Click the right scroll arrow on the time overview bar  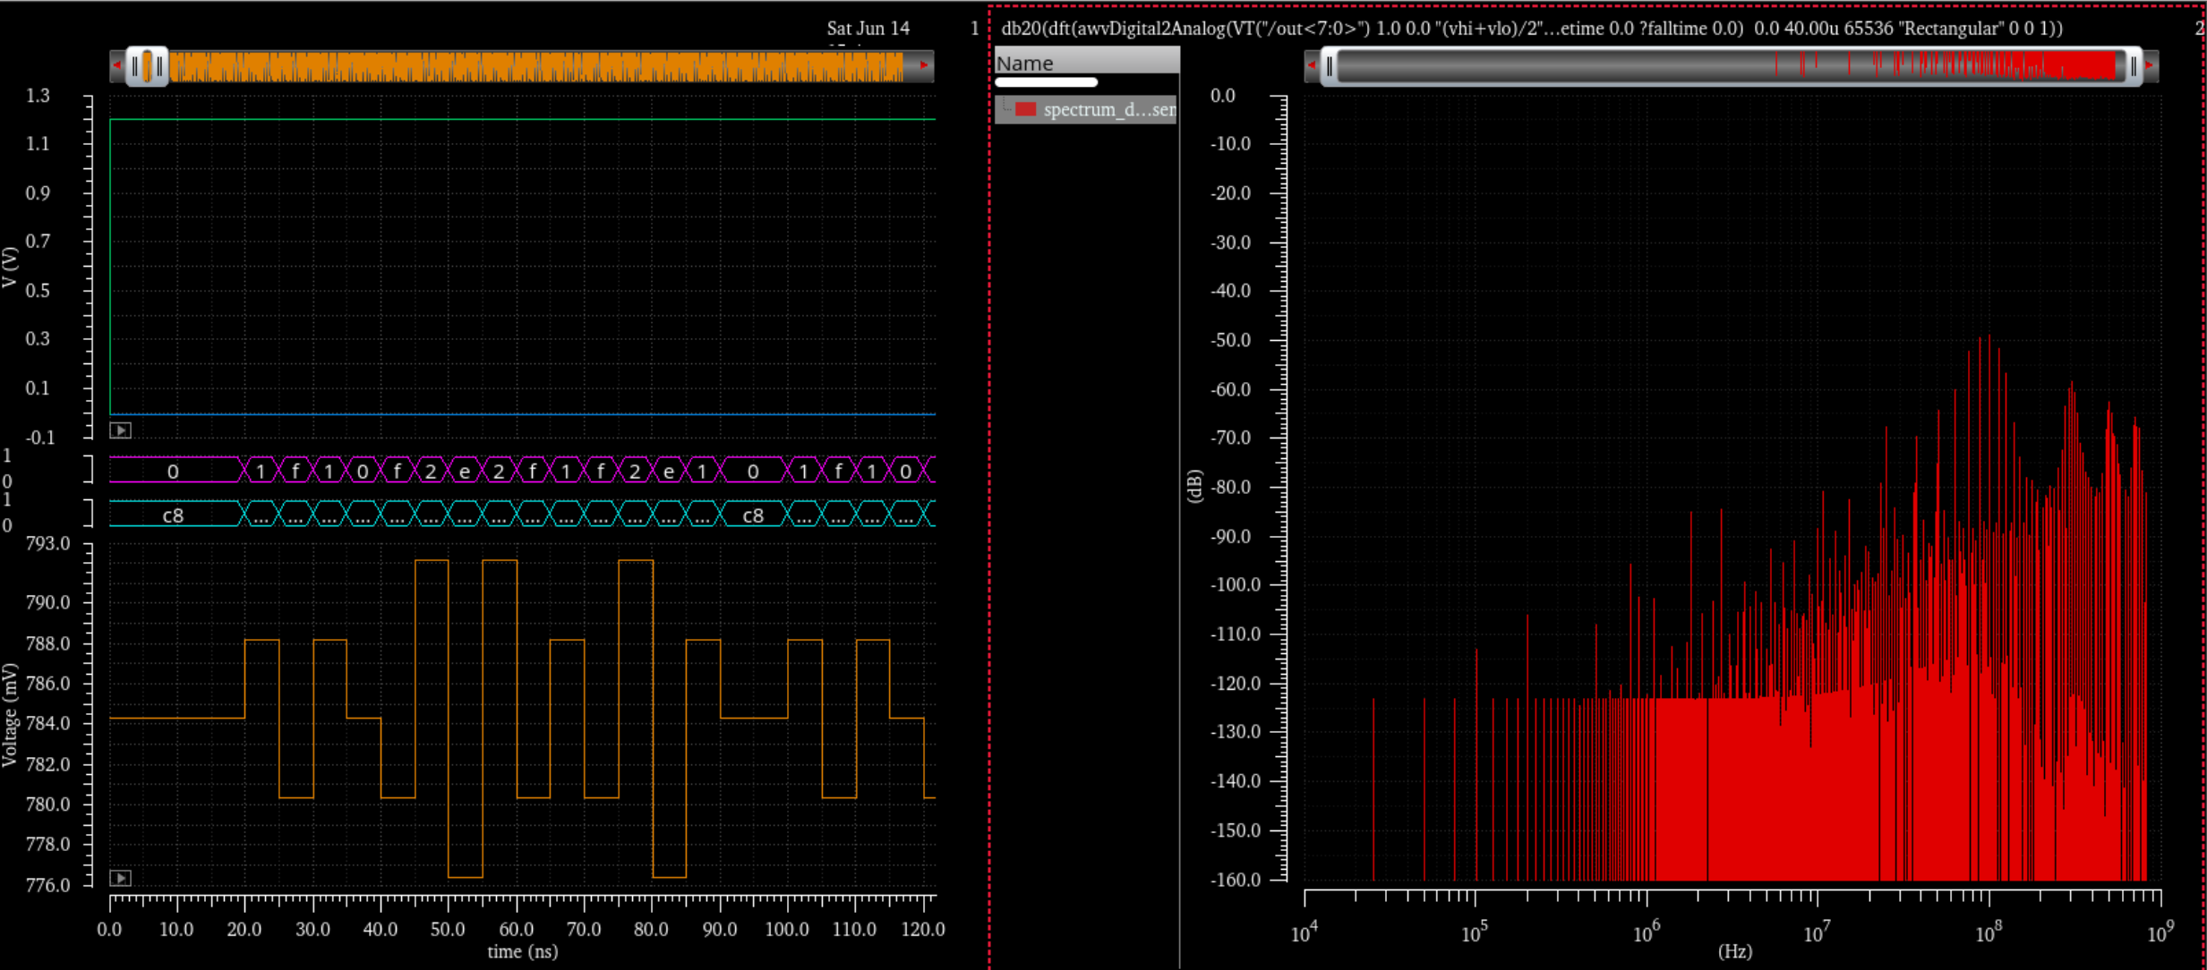pyautogui.click(x=925, y=64)
